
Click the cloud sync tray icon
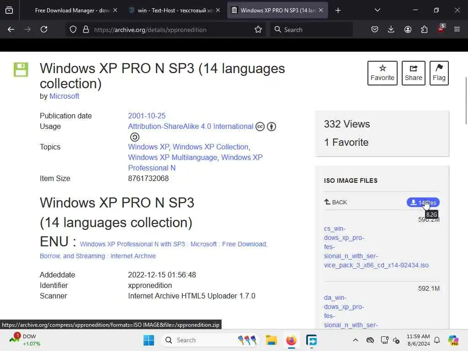pos(370,340)
